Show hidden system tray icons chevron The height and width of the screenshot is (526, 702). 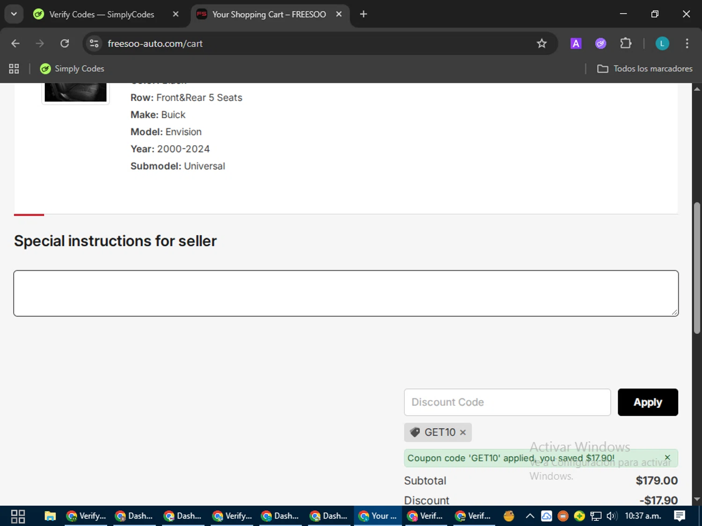pyautogui.click(x=530, y=516)
